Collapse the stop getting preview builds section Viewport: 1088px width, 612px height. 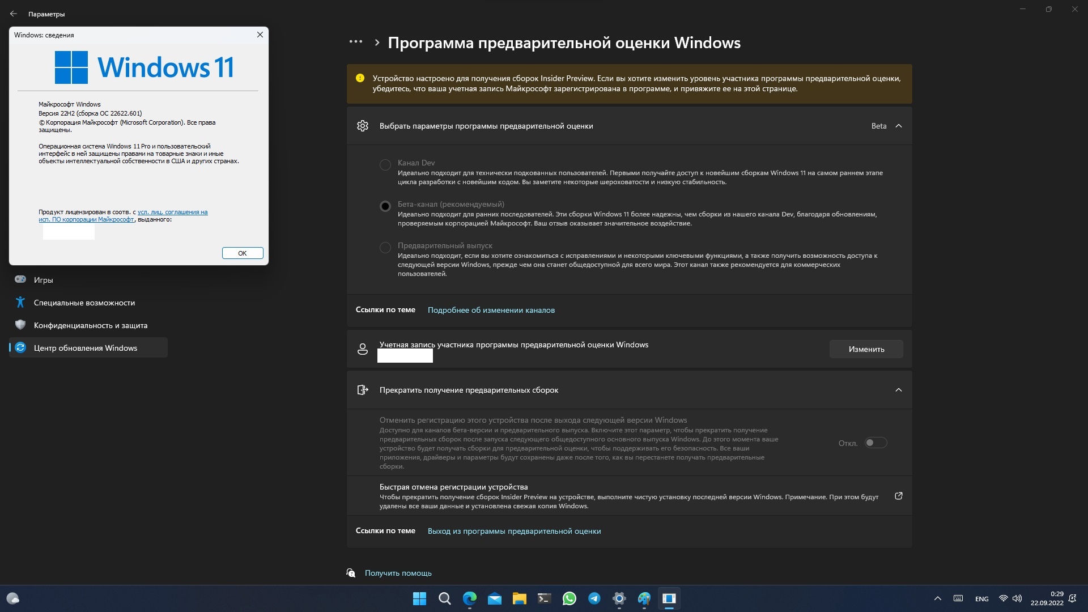899,390
